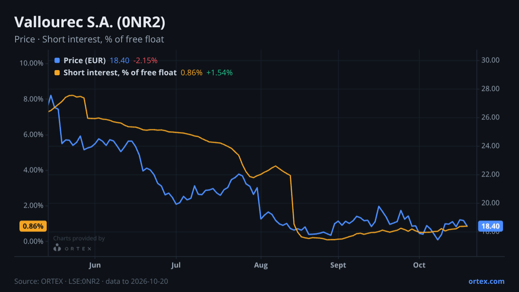Click the orange 0.86% axis value badge
This screenshot has width=519, height=292.
point(33,226)
